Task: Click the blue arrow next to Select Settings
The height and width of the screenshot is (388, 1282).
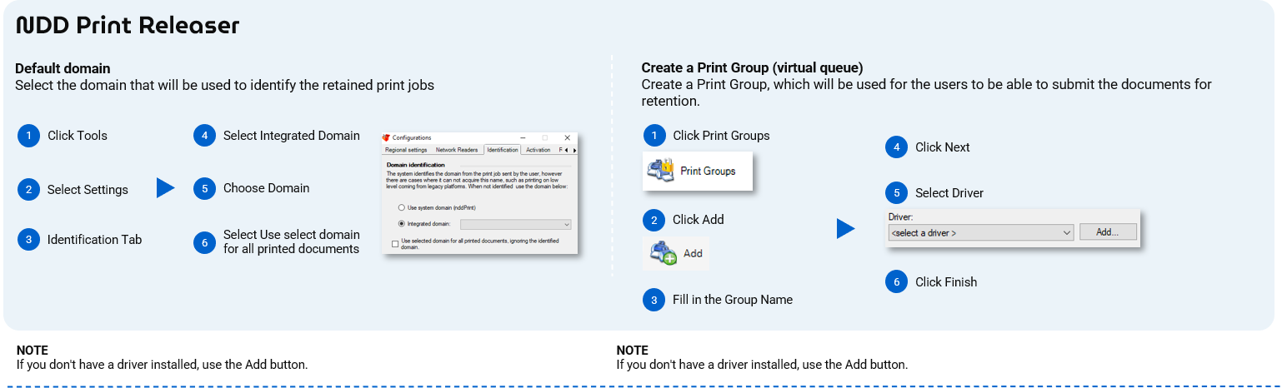Action: click(165, 189)
